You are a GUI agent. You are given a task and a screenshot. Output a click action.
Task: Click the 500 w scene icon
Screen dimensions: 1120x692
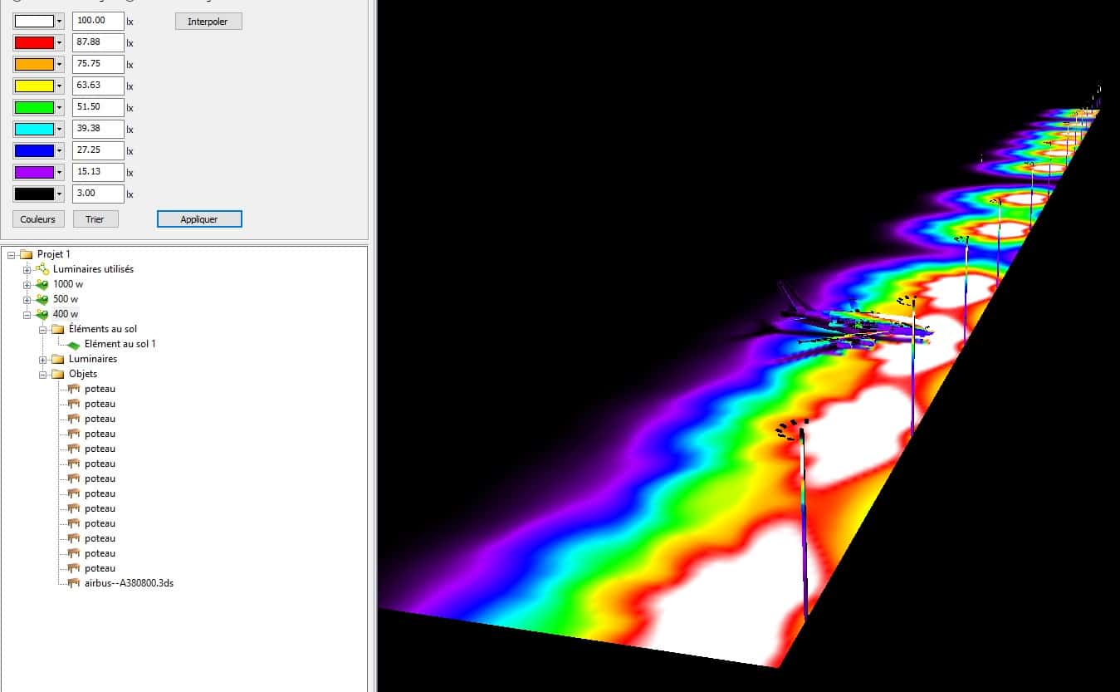[x=42, y=299]
